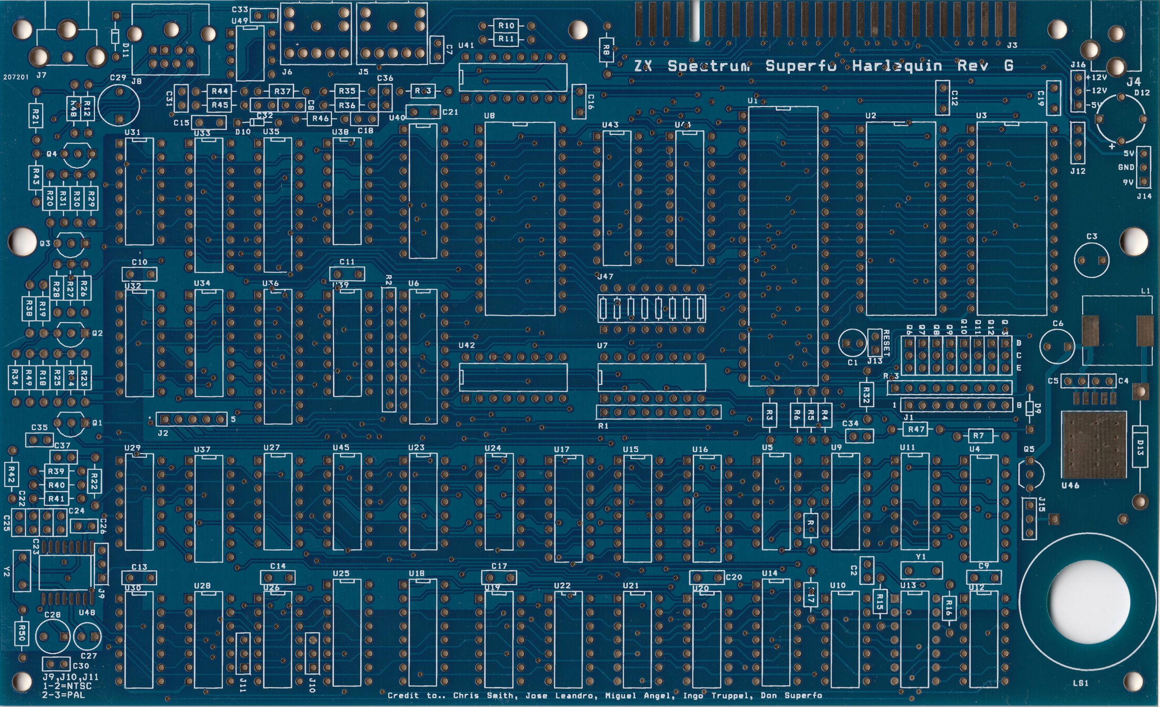
Task: Click the large speaker cutout hole of LS1
Action: (1089, 602)
